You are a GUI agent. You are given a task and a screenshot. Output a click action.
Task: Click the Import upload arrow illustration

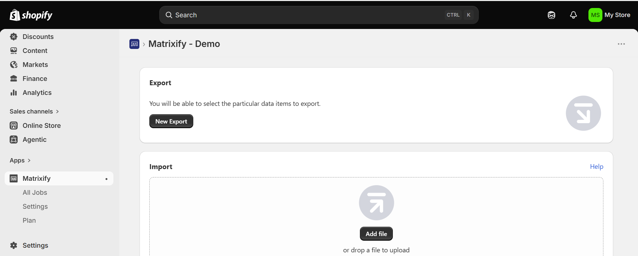pyautogui.click(x=377, y=203)
